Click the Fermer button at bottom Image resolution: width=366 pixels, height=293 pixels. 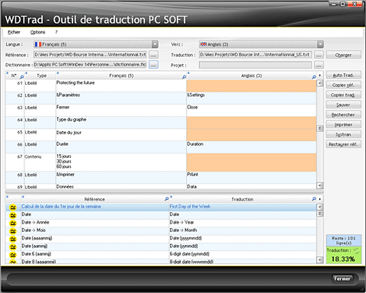342,279
